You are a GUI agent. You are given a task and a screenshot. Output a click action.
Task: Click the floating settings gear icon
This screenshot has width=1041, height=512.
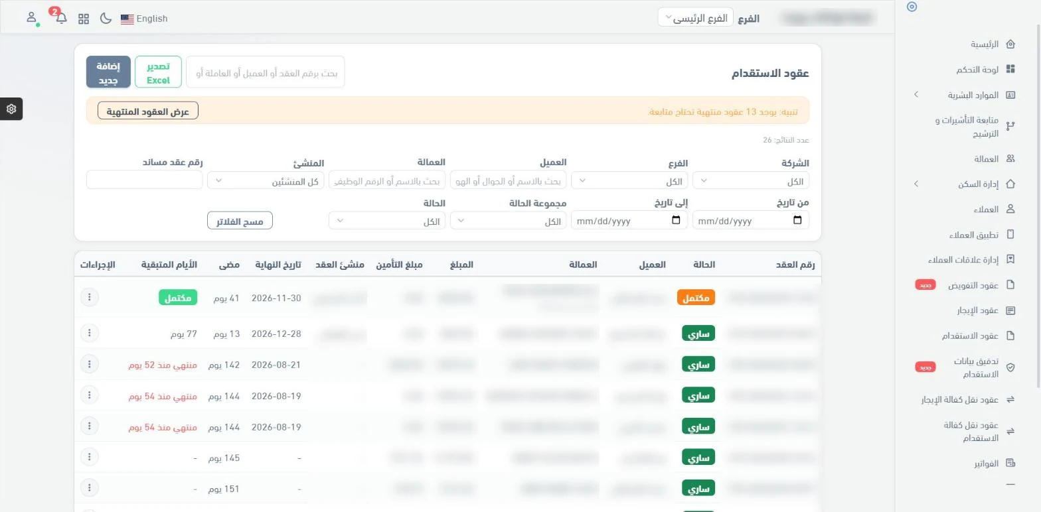[x=11, y=109]
